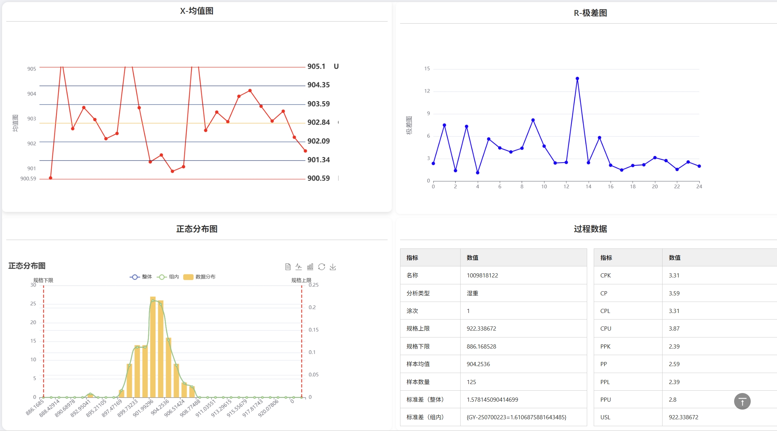Click the yellow 数据分布 legend swatch
The height and width of the screenshot is (431, 777).
(188, 277)
